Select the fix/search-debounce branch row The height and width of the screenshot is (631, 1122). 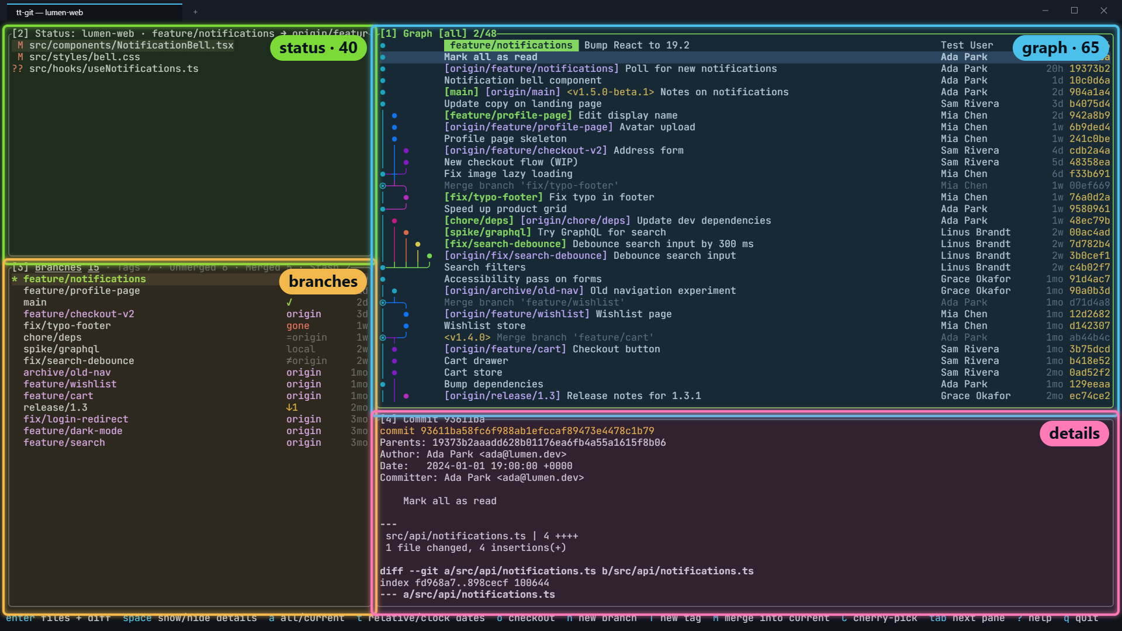point(190,360)
